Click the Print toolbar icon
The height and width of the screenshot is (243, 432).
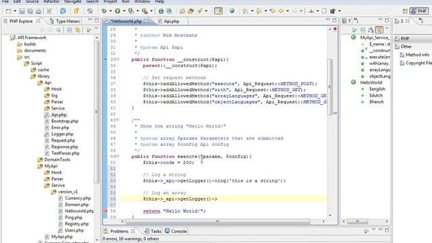(x=38, y=11)
